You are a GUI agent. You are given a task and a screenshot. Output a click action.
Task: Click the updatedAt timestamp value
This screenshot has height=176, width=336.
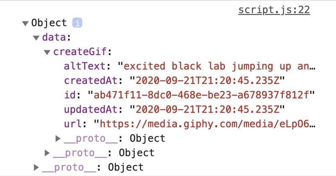point(207,110)
